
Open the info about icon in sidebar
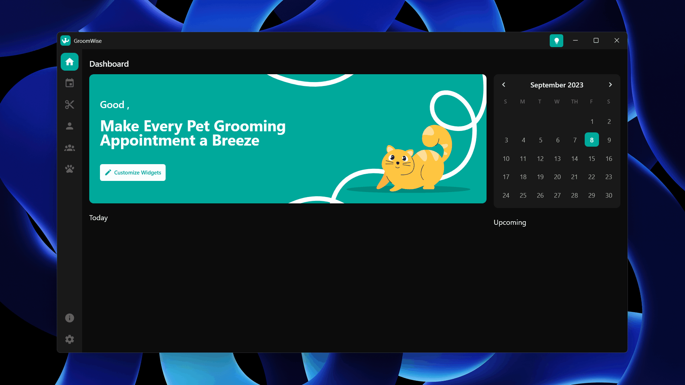70,318
